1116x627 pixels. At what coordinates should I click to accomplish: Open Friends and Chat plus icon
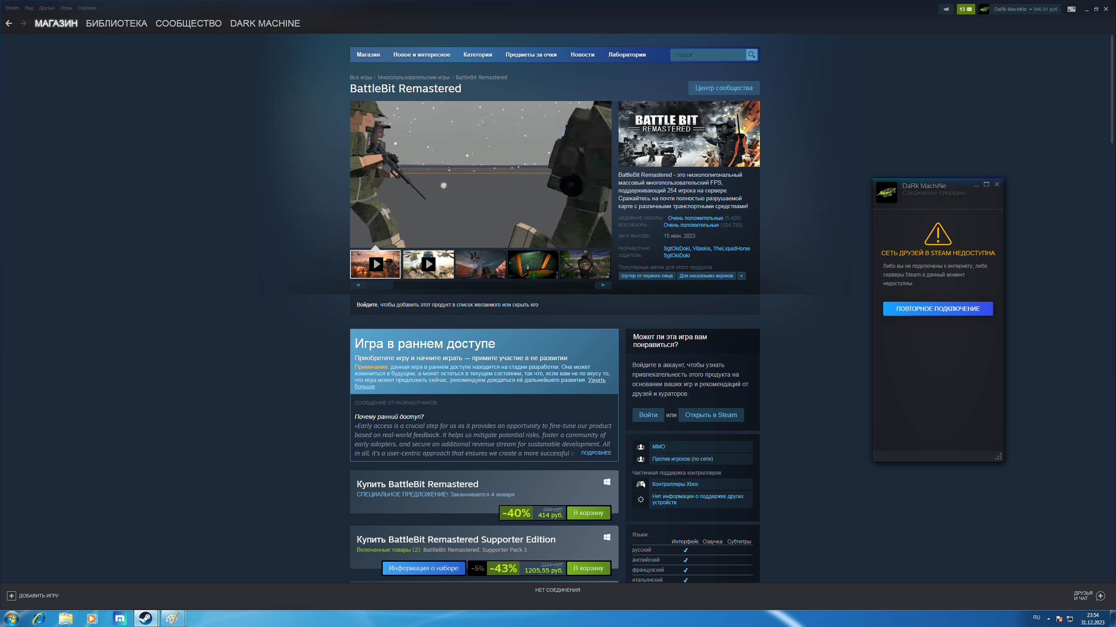[x=1100, y=596]
